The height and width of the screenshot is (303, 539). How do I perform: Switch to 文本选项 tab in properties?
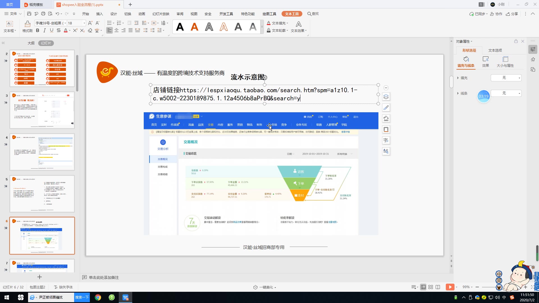[495, 50]
